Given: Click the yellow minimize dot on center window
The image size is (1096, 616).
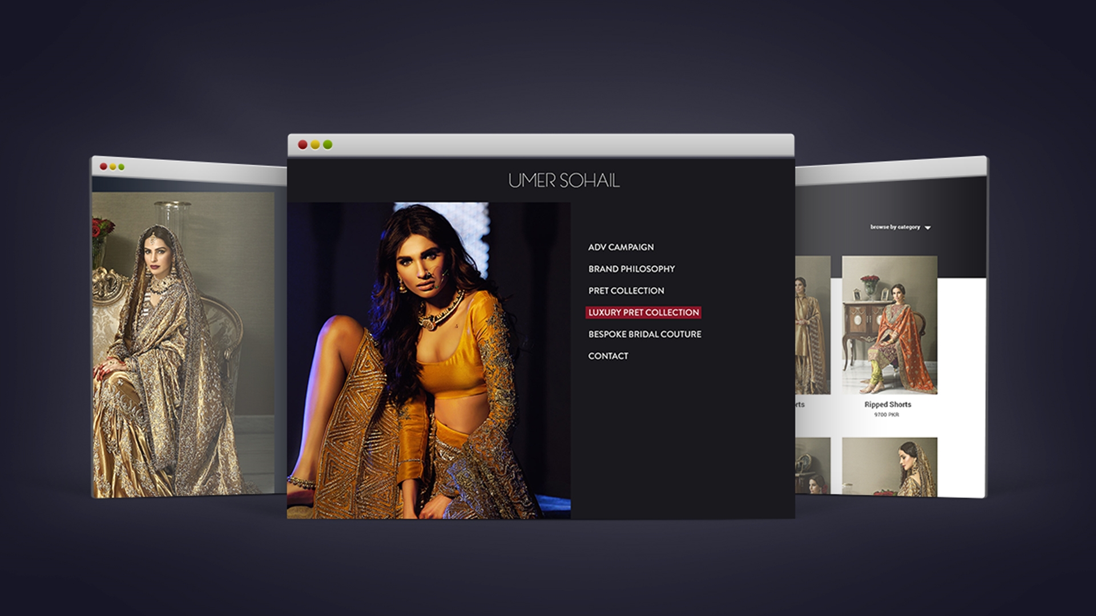Looking at the screenshot, I should click(x=315, y=145).
